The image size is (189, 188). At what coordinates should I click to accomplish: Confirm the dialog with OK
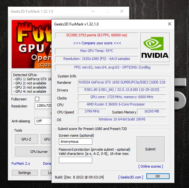(158, 176)
